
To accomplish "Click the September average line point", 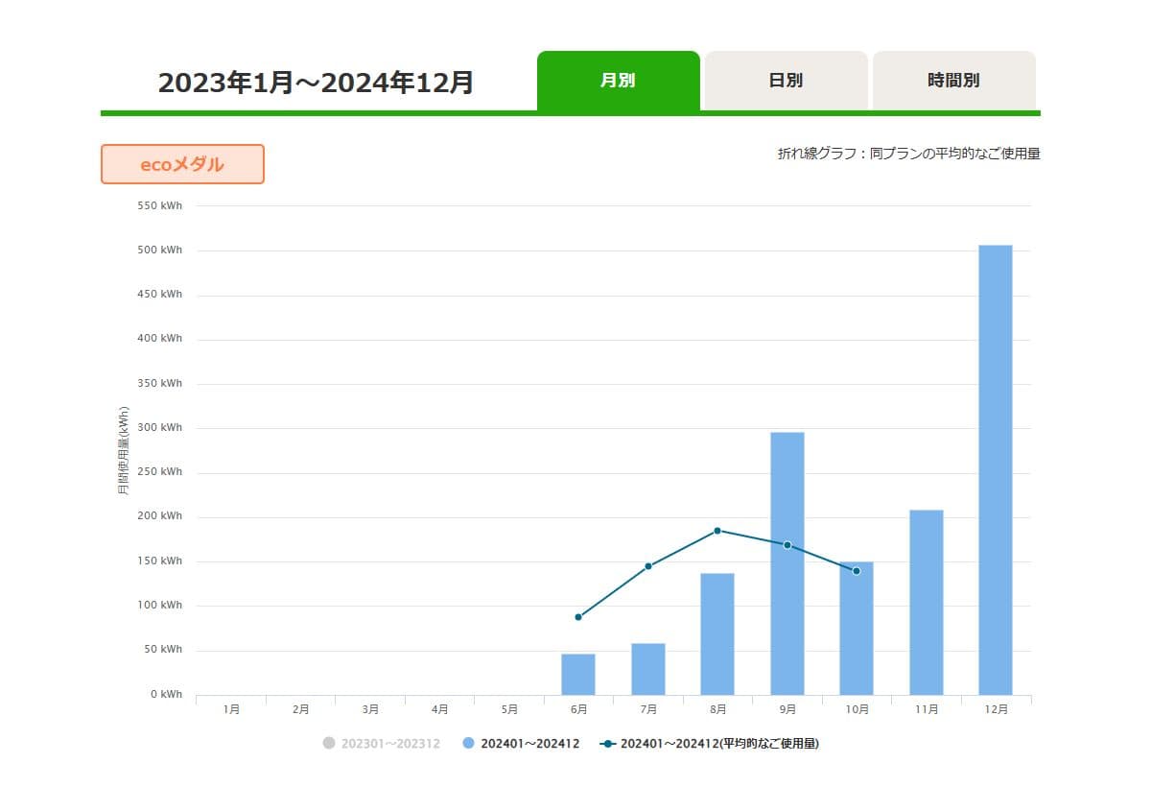I will [x=787, y=545].
